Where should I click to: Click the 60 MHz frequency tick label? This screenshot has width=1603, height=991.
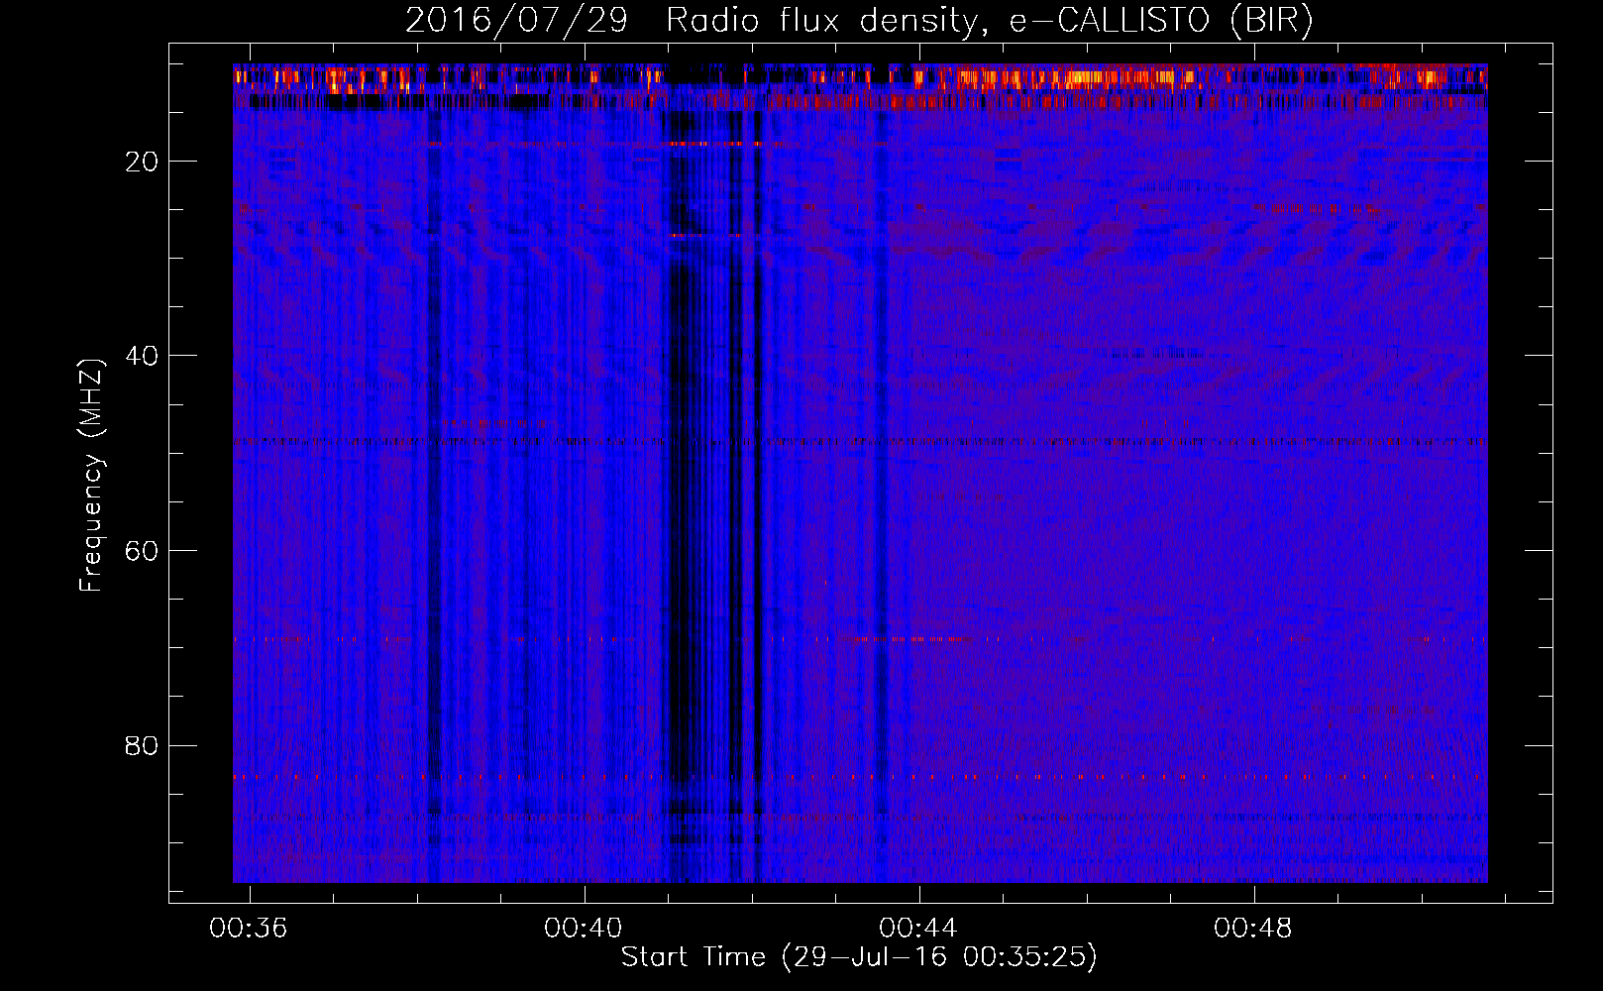142,551
